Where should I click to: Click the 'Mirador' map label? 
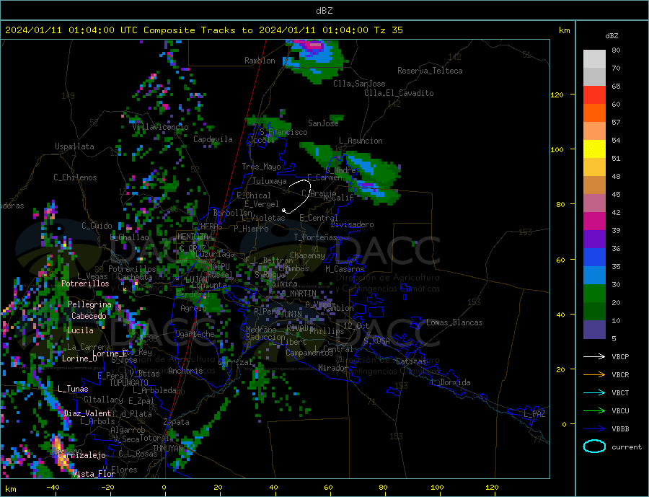[x=332, y=368]
